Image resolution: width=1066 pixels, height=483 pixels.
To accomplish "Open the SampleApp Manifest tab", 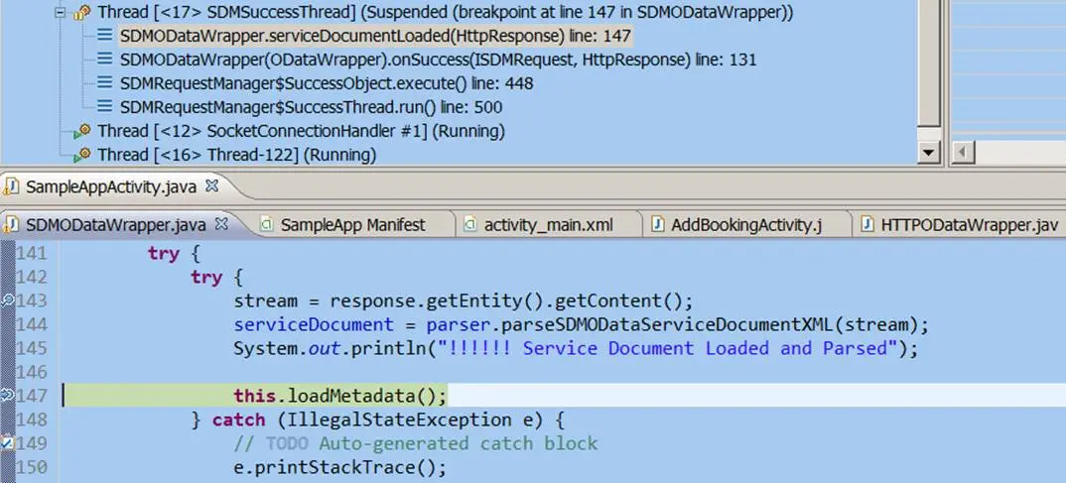I will (352, 225).
